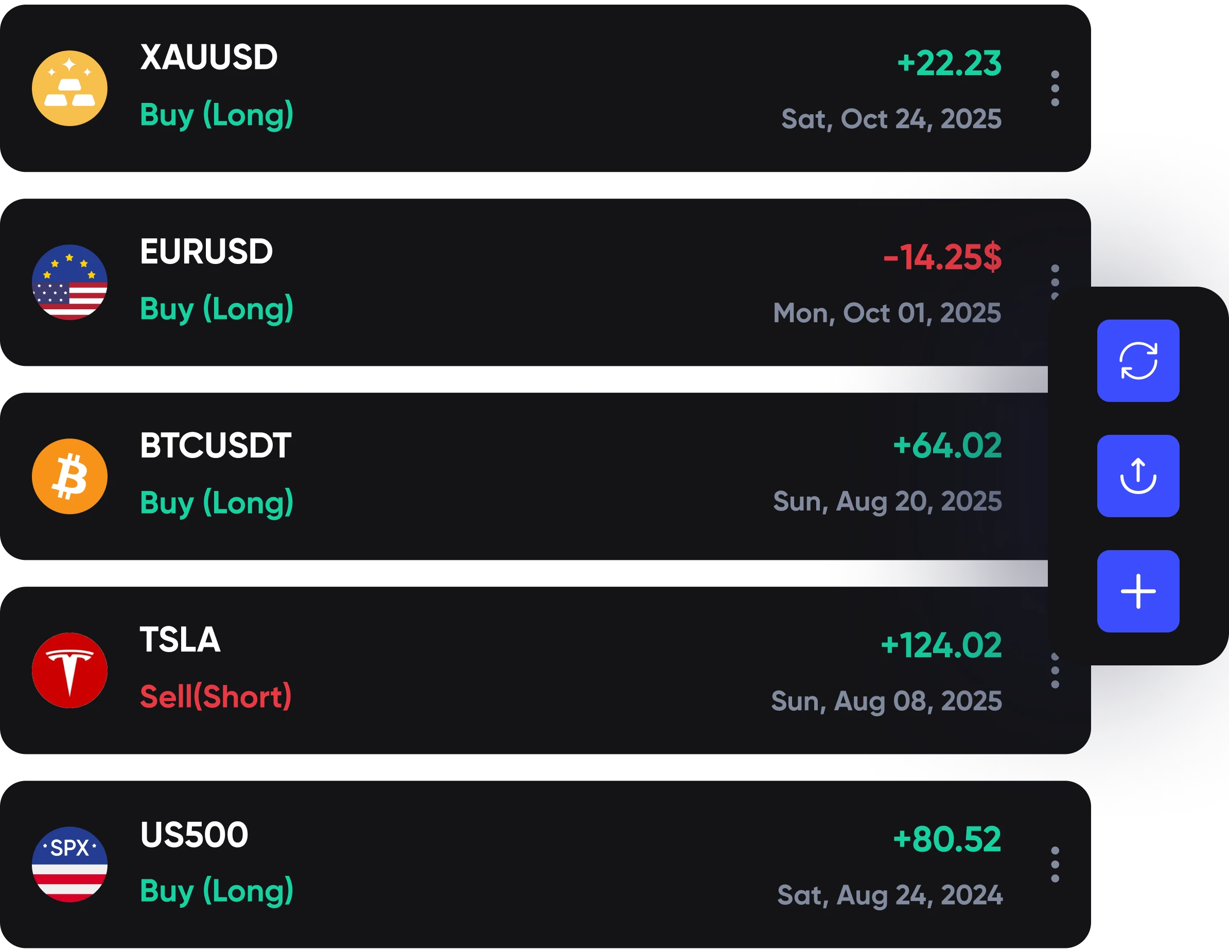Image resolution: width=1229 pixels, height=951 pixels.
Task: Click the EURUSD flag icon
Action: click(x=70, y=283)
